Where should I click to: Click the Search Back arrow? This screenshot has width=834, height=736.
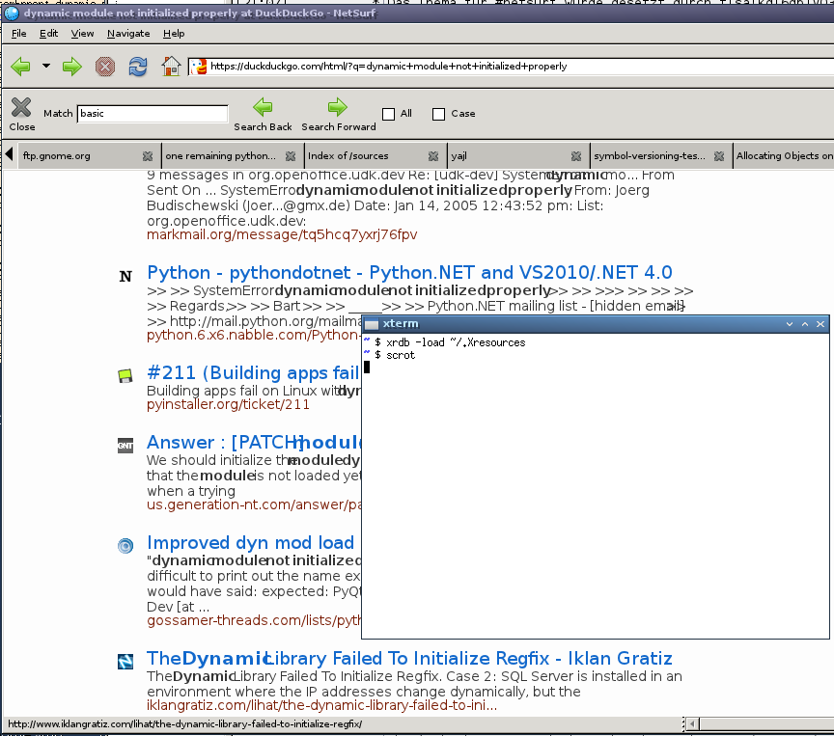point(263,107)
